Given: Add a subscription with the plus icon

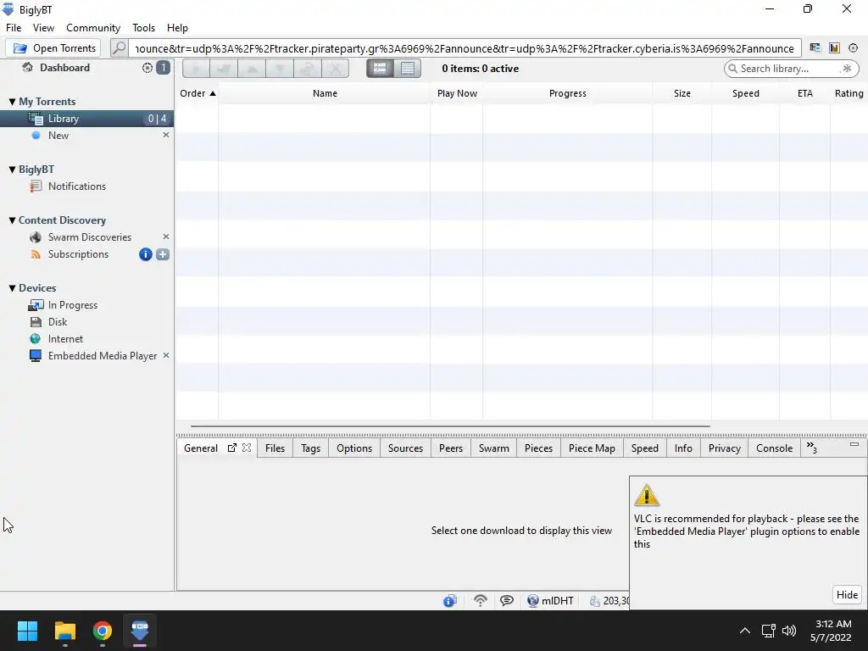Looking at the screenshot, I should coord(163,254).
